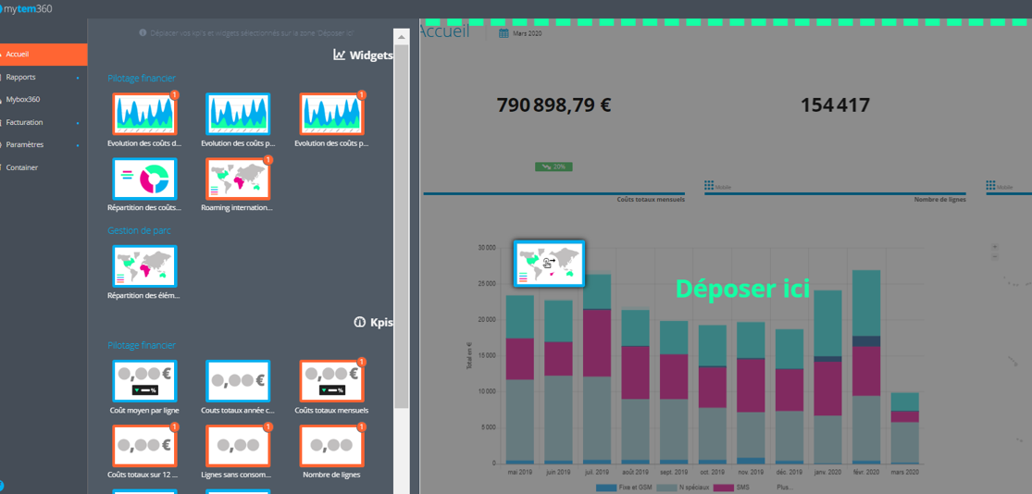
Task: Click the 'janv. 2020' axis label
Action: (x=828, y=473)
